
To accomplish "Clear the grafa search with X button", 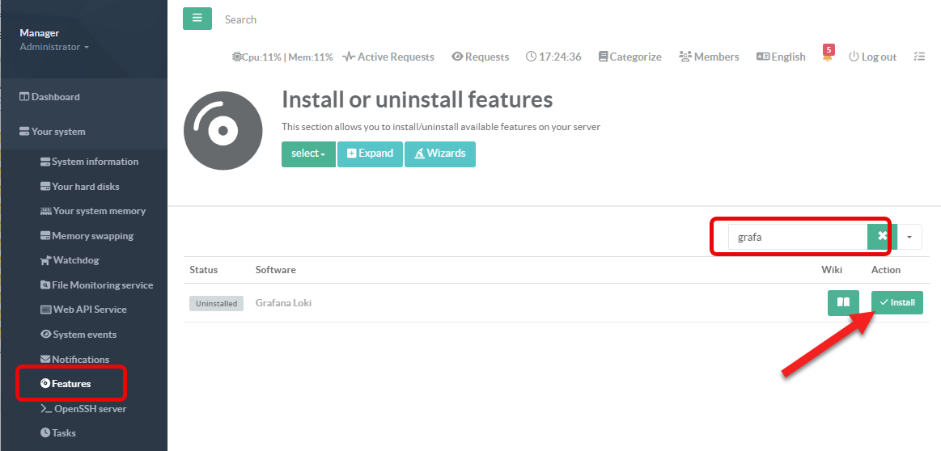I will pos(882,237).
